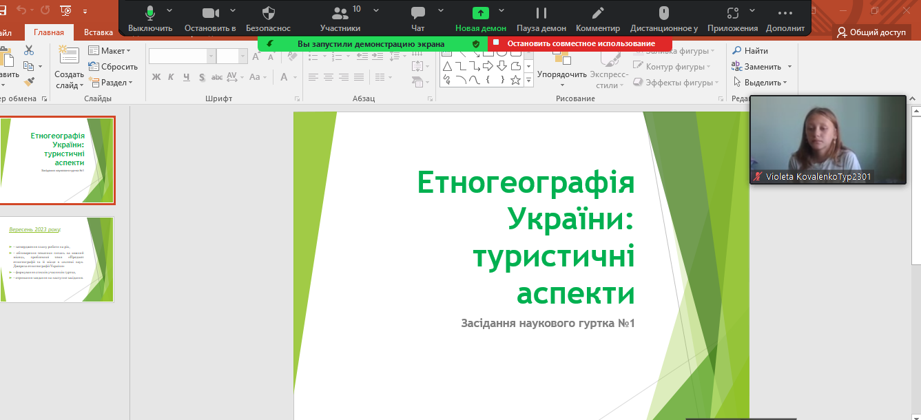
Task: Pause the screen share
Action: [541, 14]
